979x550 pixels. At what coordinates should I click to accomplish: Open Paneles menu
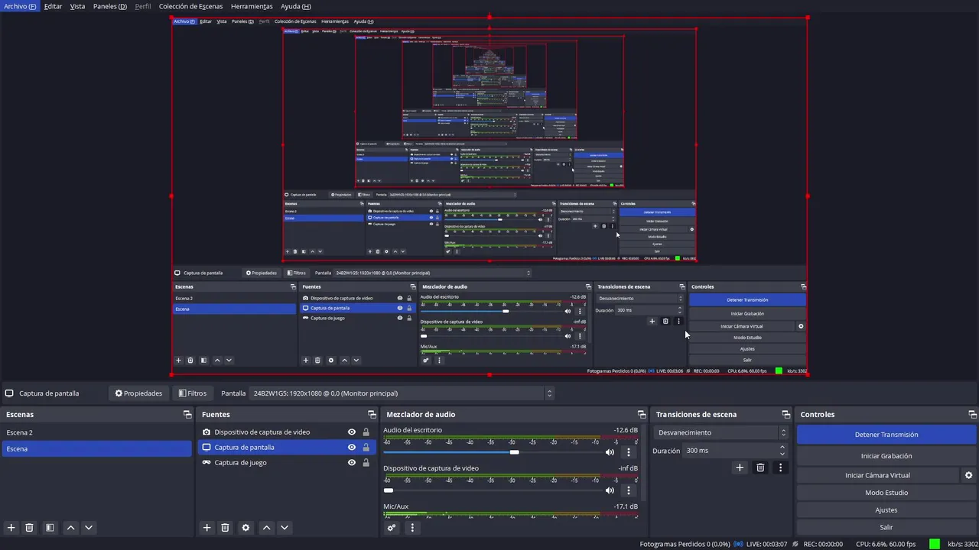[110, 6]
